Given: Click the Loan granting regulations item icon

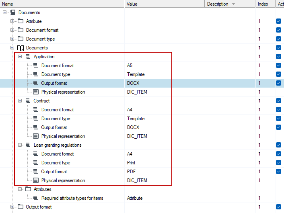Looking at the screenshot, I should click(28, 145).
